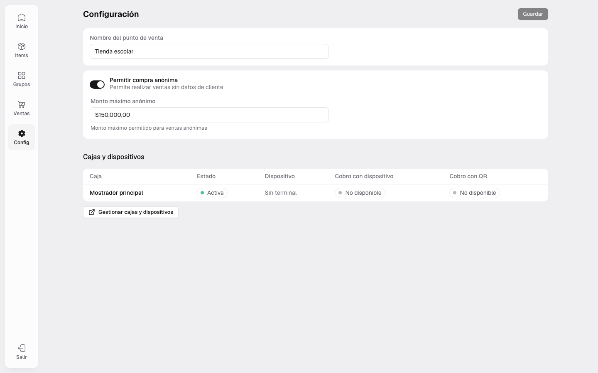The image size is (598, 373).
Task: Click the Dispositivo column header
Action: [x=279, y=176]
